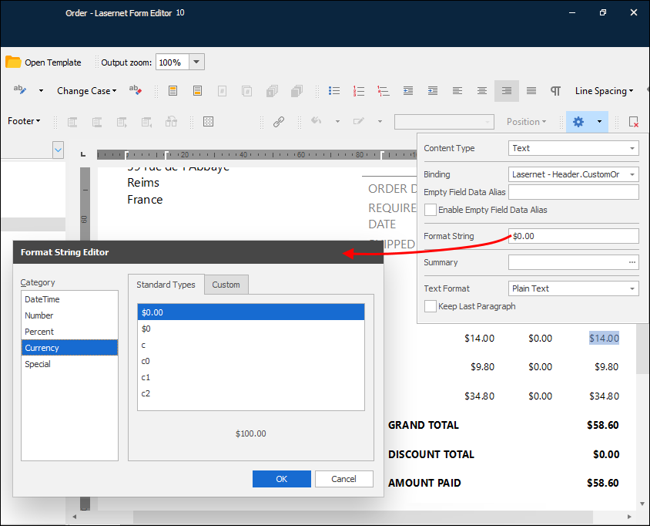
Task: Click the Empty Field Data Alias field
Action: click(x=573, y=192)
